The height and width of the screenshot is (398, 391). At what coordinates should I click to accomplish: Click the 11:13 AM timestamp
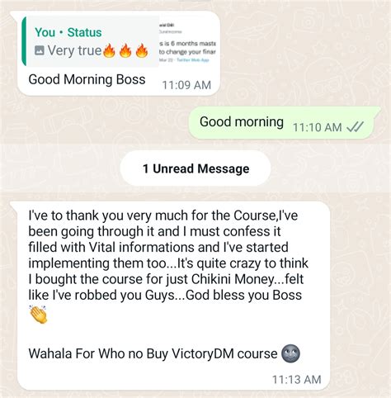pos(296,380)
